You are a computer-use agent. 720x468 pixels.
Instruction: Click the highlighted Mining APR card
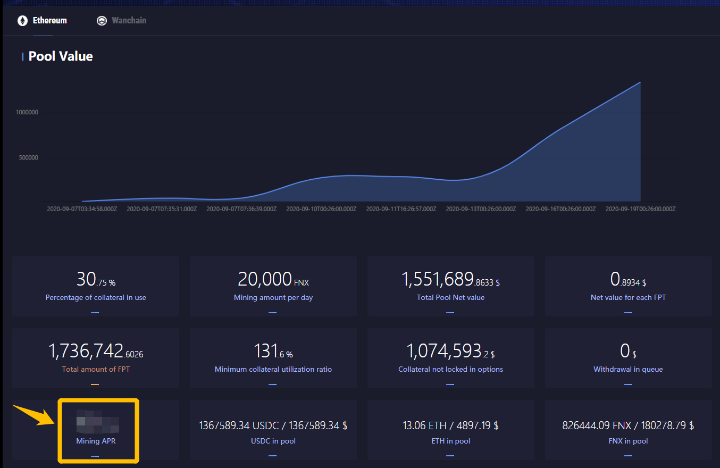98,430
